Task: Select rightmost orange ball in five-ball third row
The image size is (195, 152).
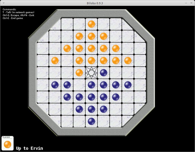Action: 116,48
